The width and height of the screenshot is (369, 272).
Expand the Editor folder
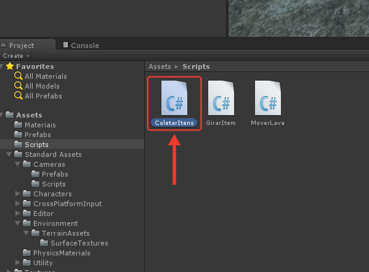(x=18, y=213)
